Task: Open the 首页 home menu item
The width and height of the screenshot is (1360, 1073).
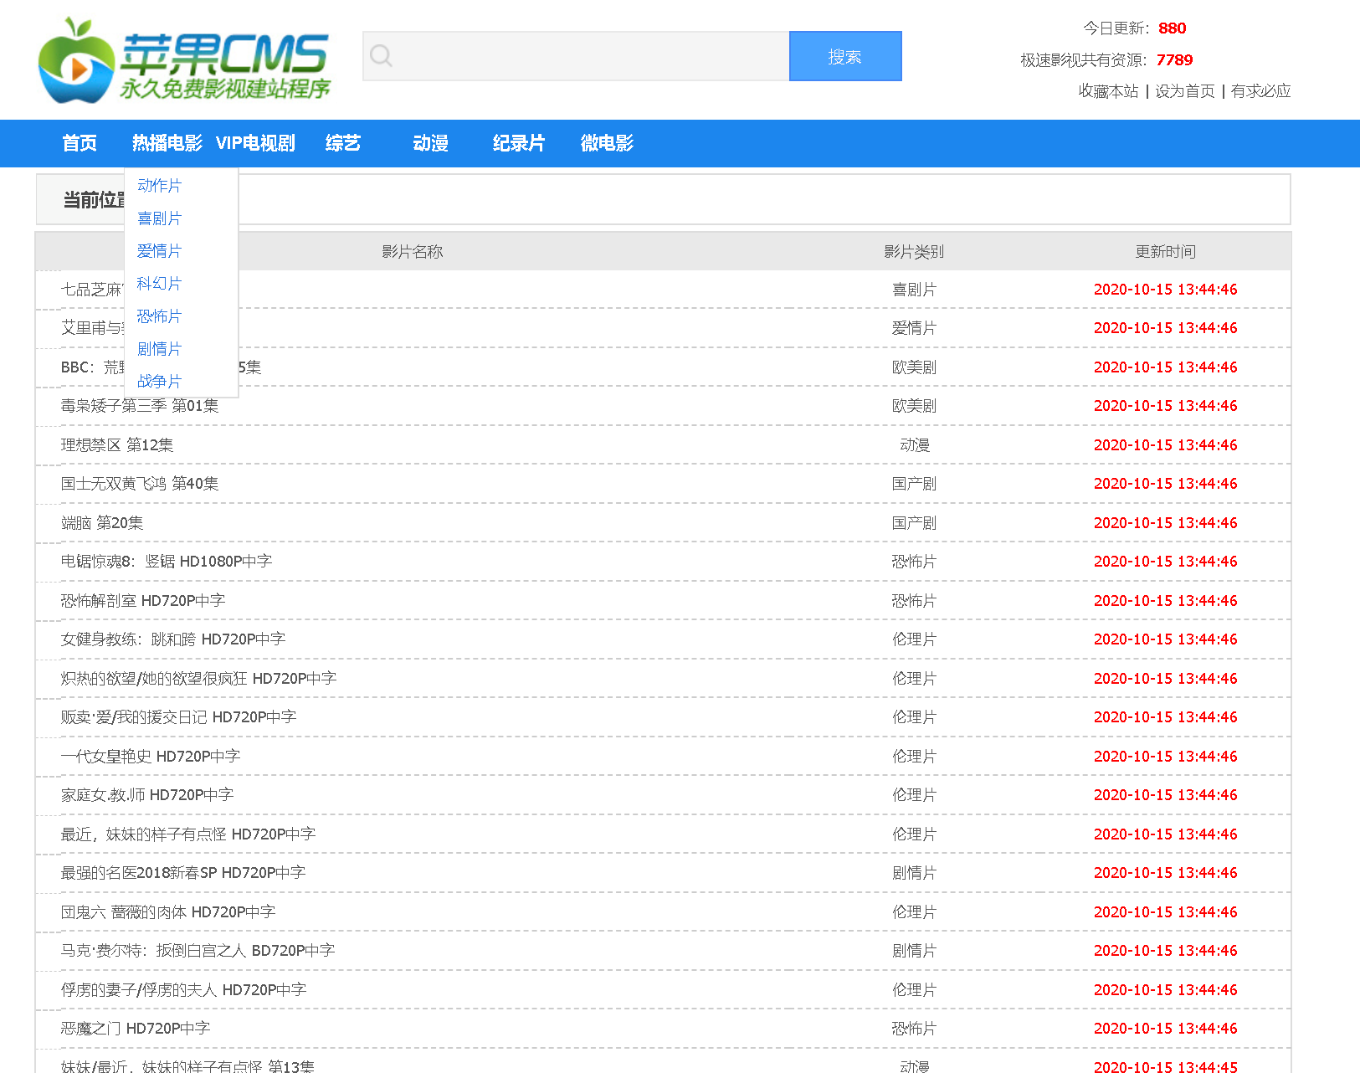Action: pyautogui.click(x=79, y=143)
